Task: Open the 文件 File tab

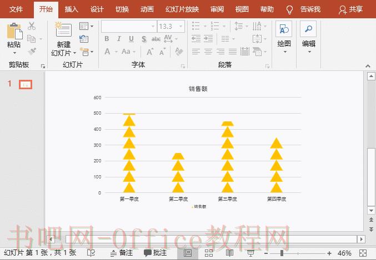Action: click(16, 9)
